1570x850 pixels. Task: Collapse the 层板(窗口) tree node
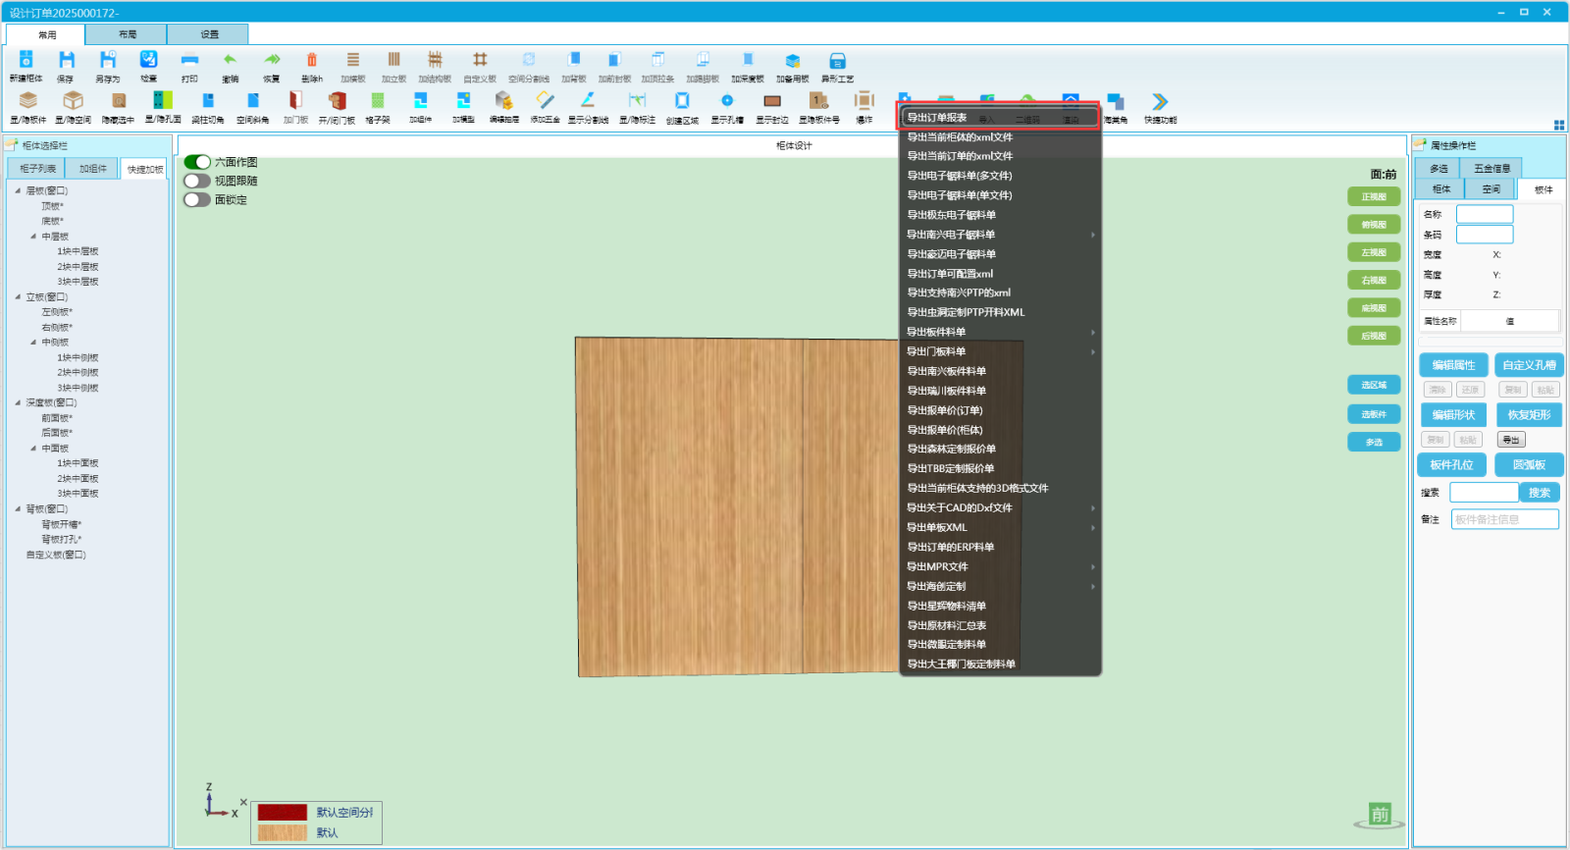[18, 190]
